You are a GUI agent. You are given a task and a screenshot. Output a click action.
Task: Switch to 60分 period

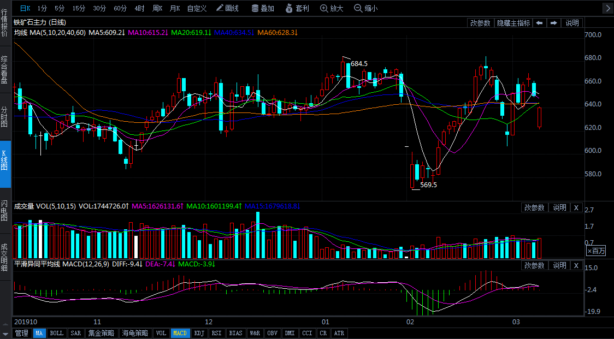tap(120, 8)
